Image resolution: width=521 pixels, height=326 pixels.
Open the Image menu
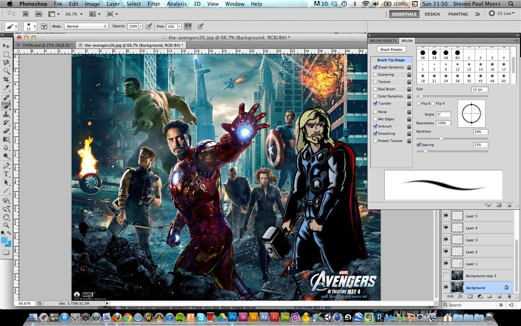tap(92, 4)
